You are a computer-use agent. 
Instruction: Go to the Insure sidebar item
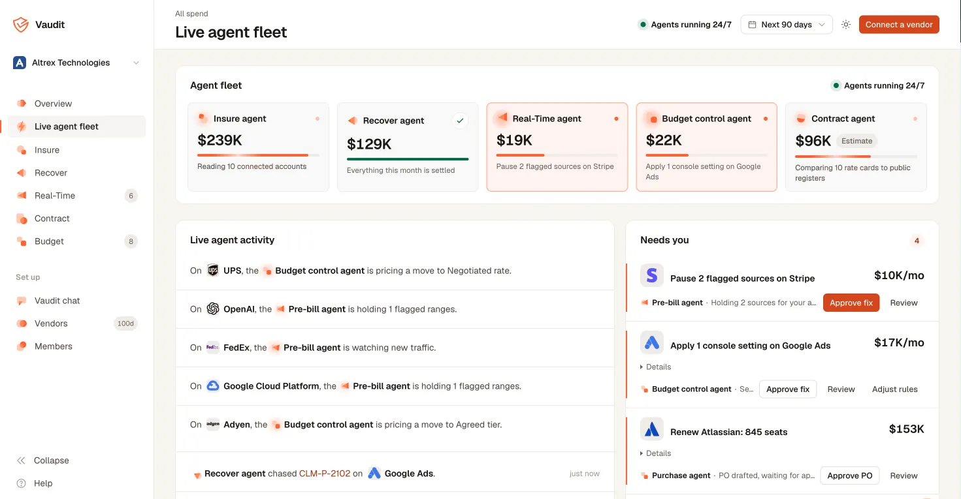(76, 150)
